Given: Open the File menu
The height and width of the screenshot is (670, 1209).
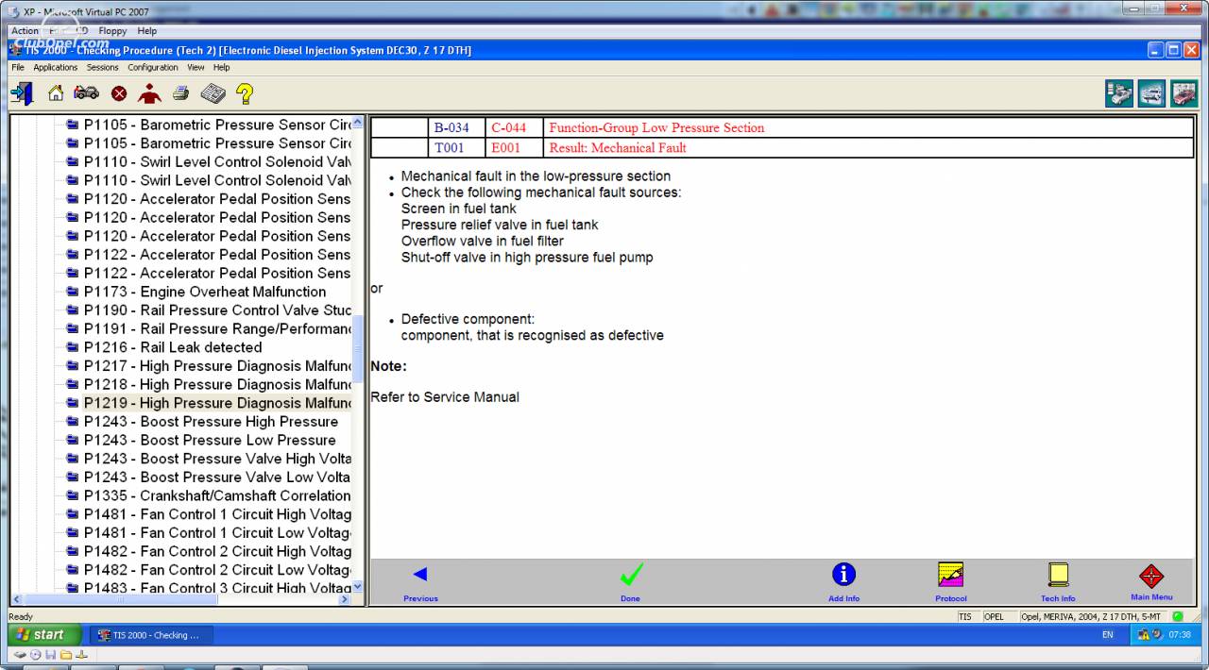Looking at the screenshot, I should [18, 68].
